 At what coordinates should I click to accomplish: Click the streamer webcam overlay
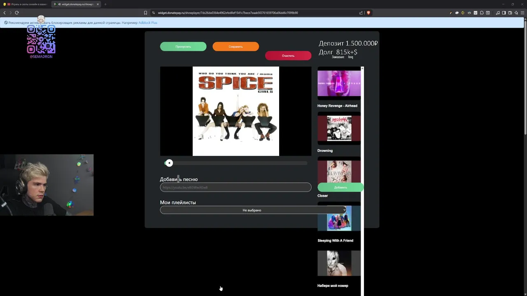pos(47,185)
